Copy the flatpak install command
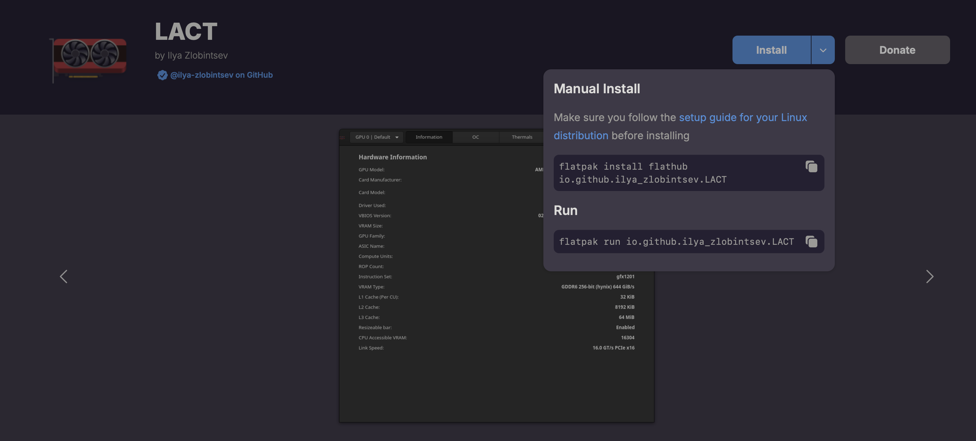This screenshot has height=441, width=976. tap(811, 167)
